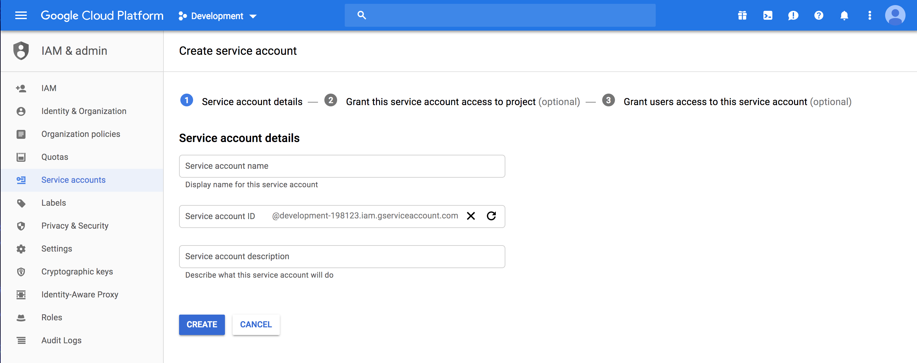Click the Quotas icon
This screenshot has width=917, height=363.
[x=21, y=157]
